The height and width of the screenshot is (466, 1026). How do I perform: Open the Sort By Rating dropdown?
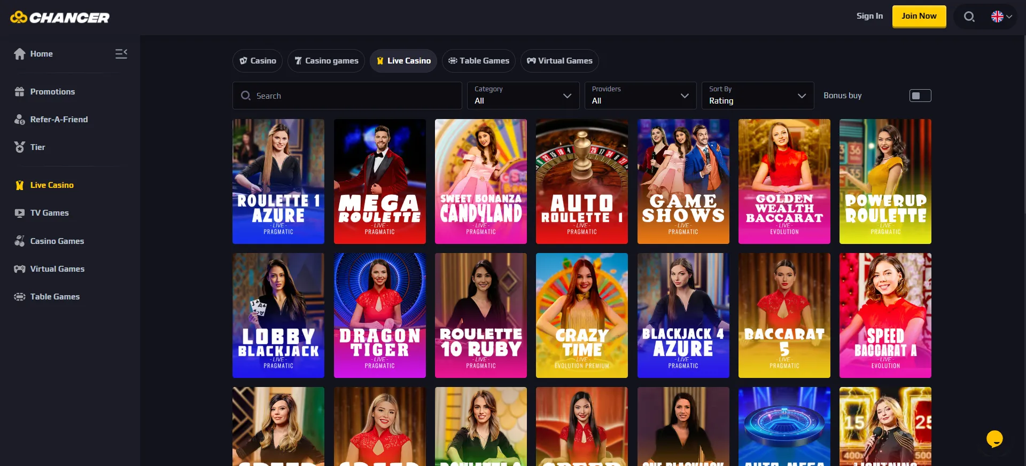click(758, 96)
